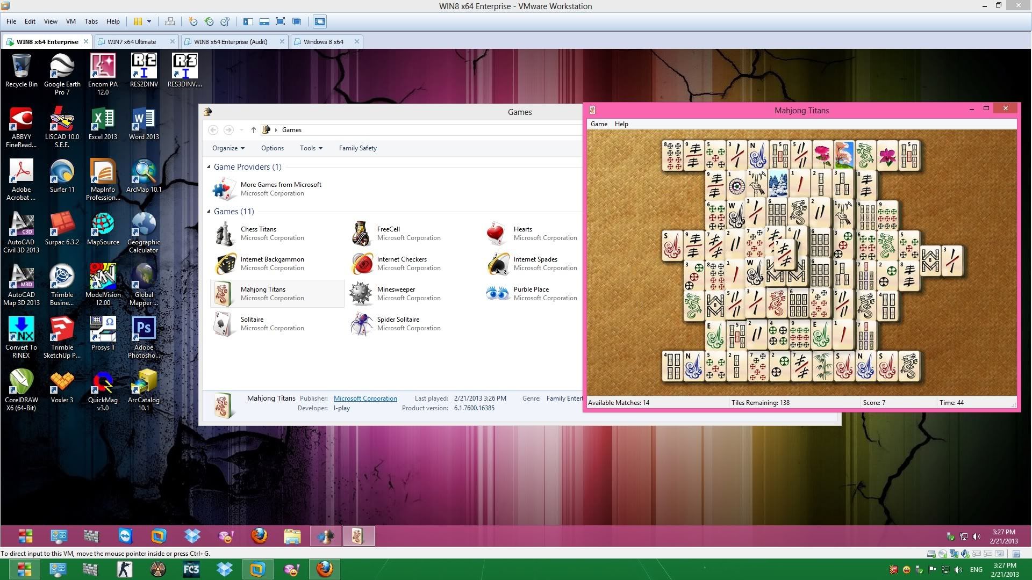Click the Microsoft Corporation publisher link

[x=365, y=398]
